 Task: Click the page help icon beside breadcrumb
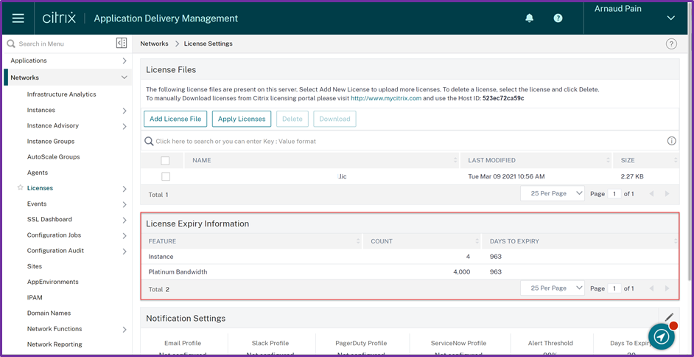point(671,44)
